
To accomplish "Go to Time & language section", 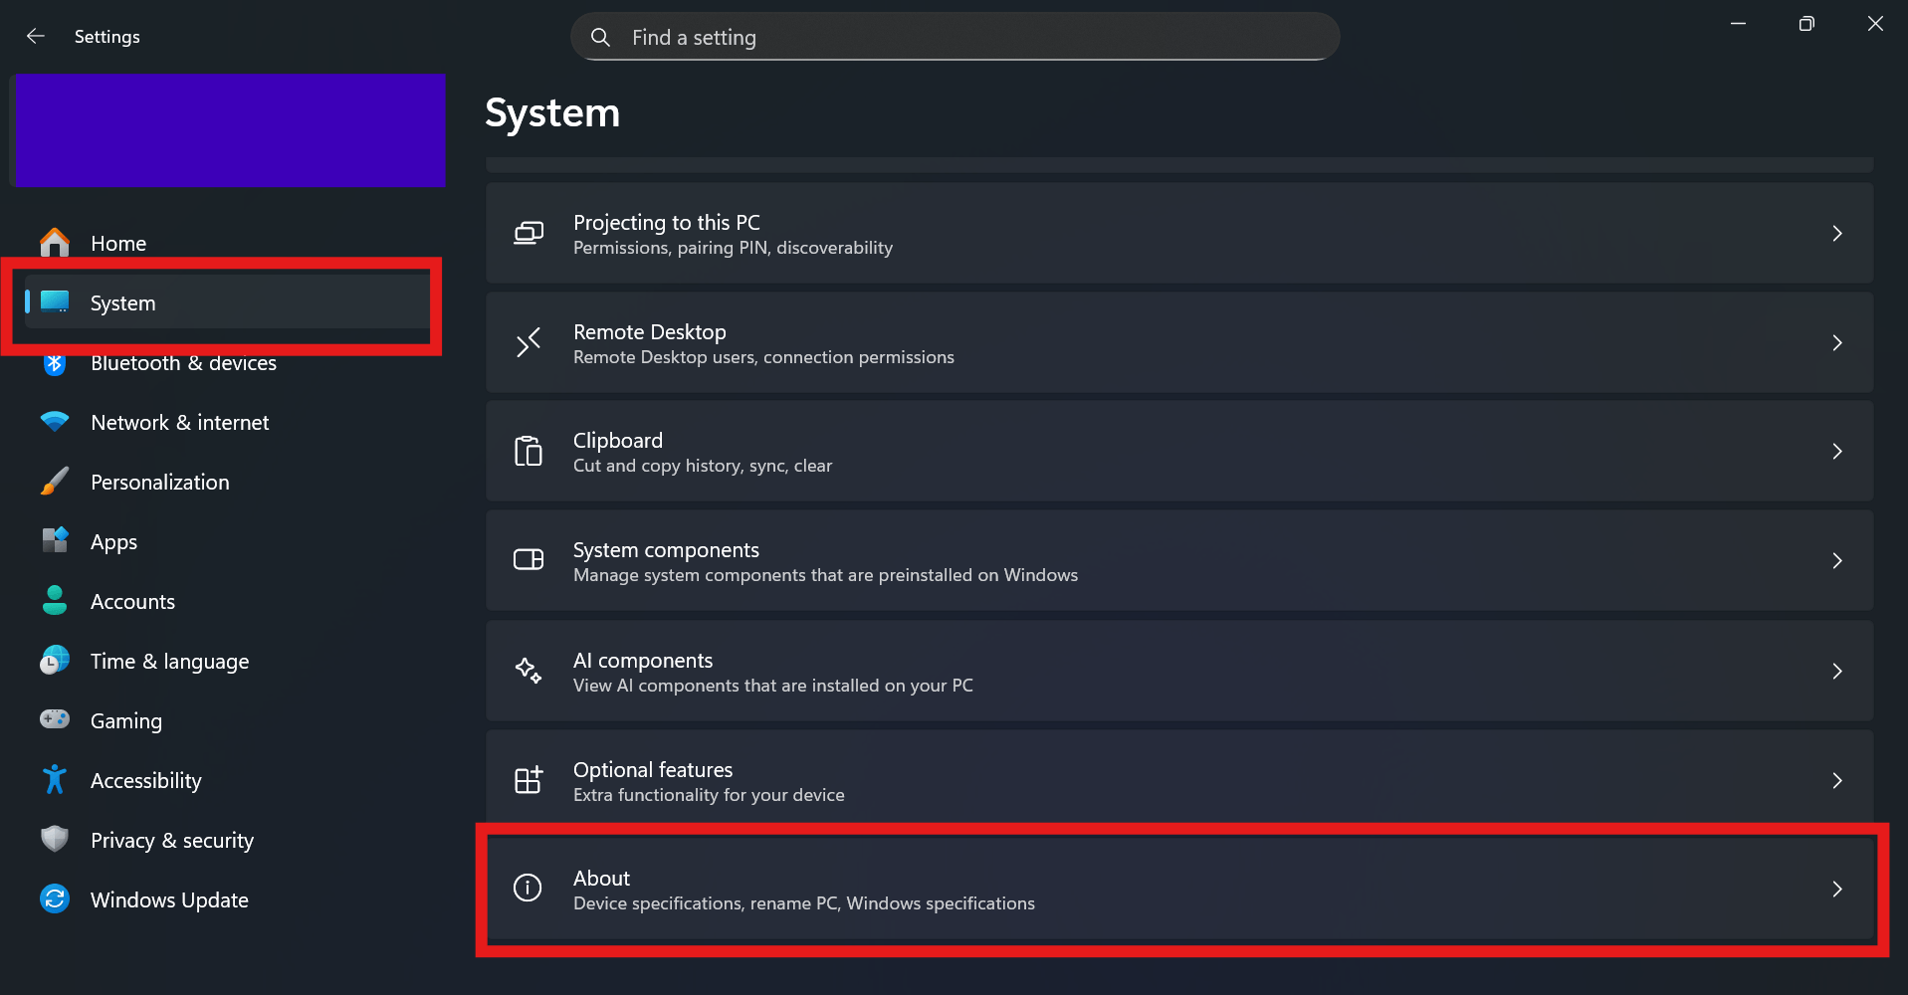I will click(169, 662).
